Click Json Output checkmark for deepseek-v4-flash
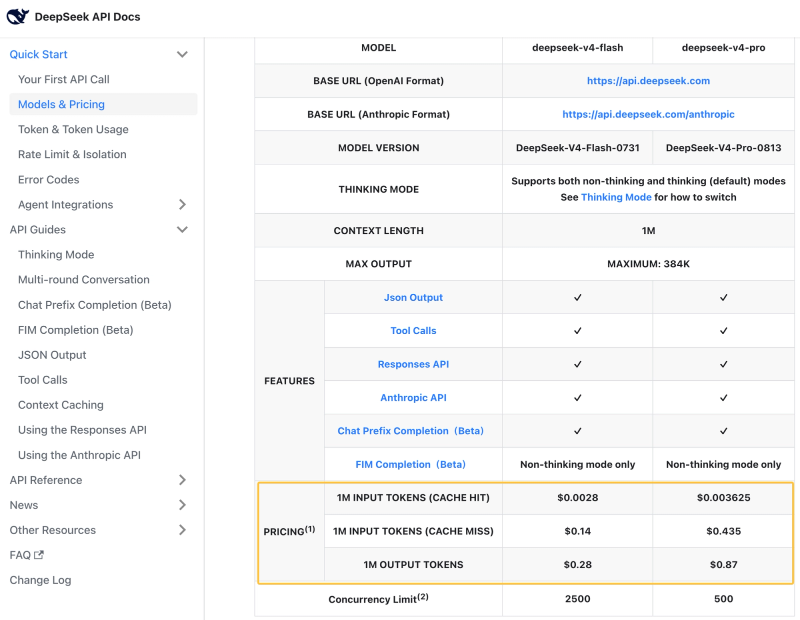This screenshot has height=620, width=800. pos(577,297)
